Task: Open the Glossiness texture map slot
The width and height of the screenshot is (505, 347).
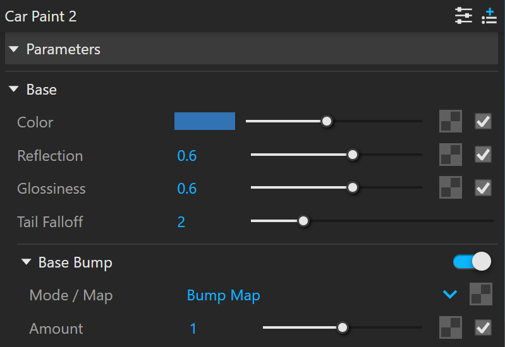Action: tap(450, 187)
